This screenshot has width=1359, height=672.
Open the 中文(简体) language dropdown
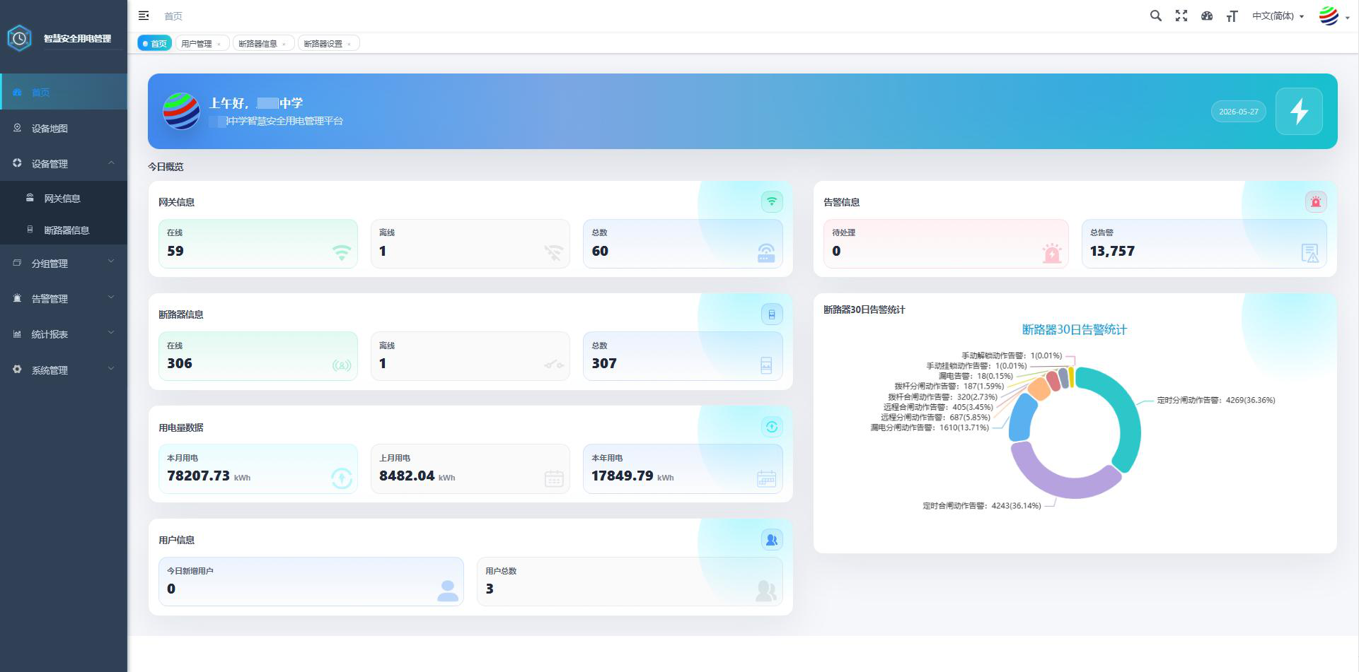[x=1278, y=16]
